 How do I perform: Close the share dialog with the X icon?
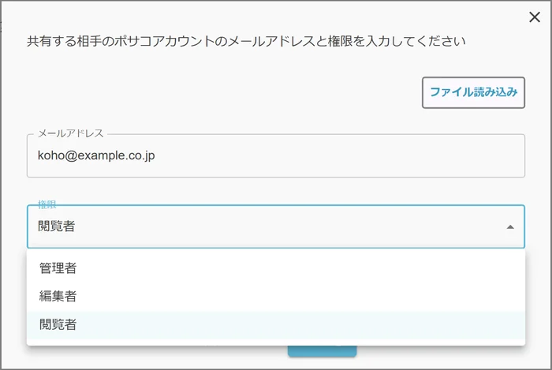point(535,17)
